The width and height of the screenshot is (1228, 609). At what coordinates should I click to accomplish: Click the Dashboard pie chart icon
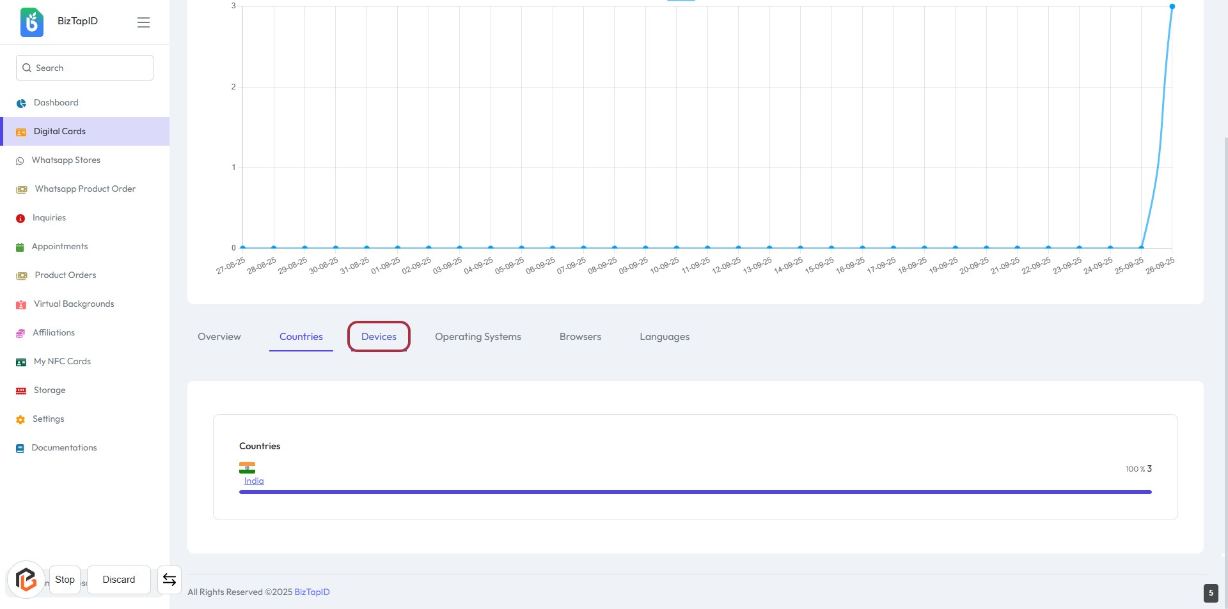pyautogui.click(x=21, y=103)
